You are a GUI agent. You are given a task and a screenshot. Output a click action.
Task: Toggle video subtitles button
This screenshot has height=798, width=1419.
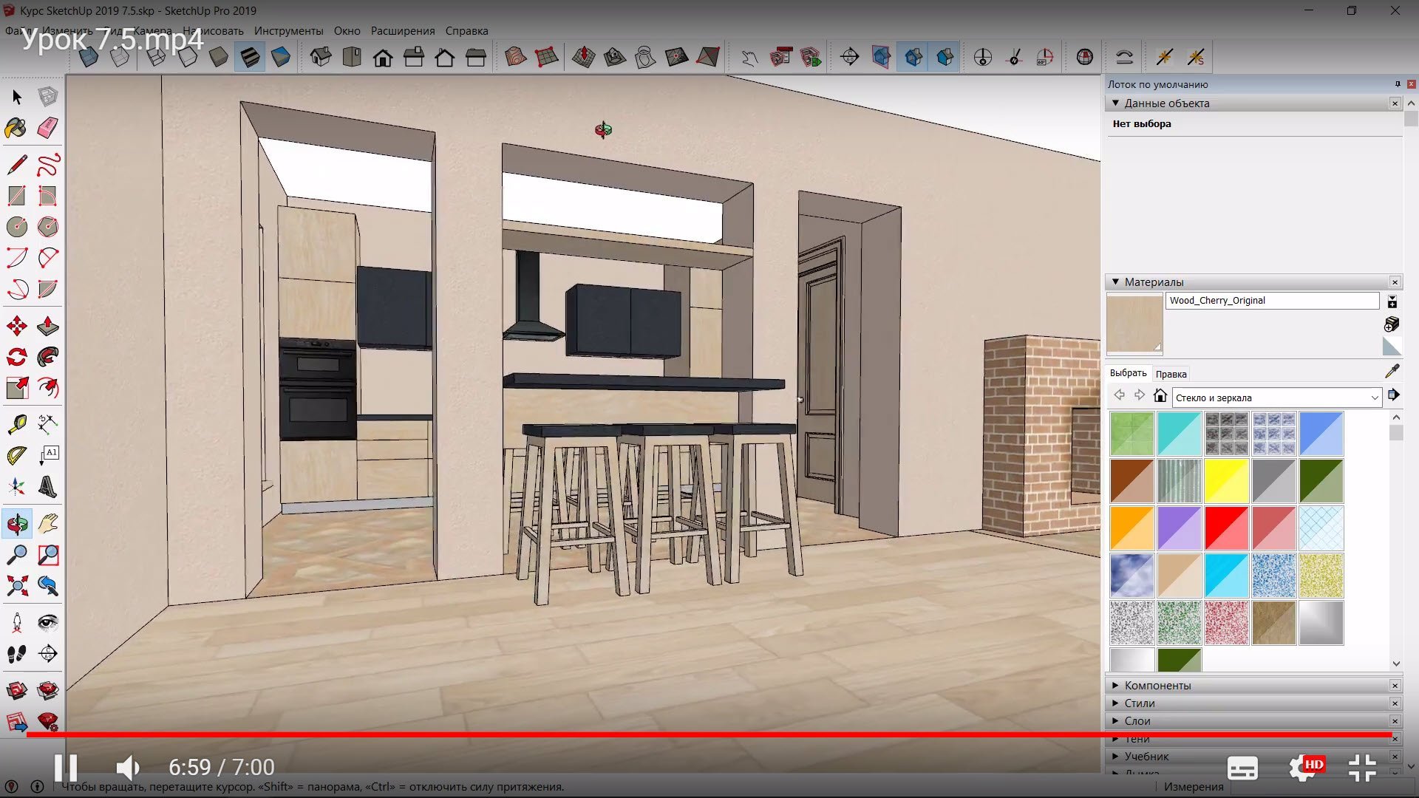coord(1242,768)
